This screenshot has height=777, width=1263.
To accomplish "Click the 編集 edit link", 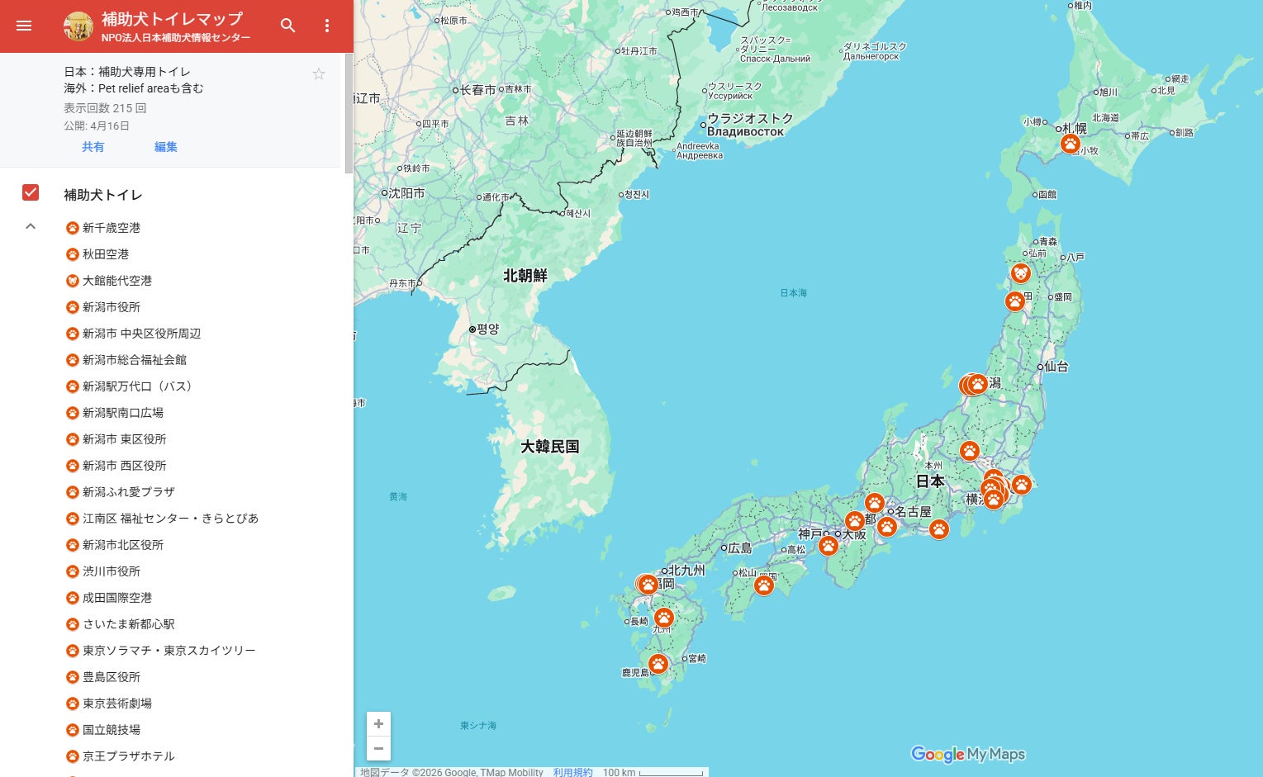I will 166,147.
